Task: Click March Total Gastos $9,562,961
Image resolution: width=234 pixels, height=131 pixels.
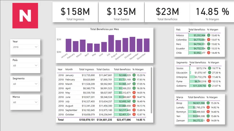Action: pos(106,84)
